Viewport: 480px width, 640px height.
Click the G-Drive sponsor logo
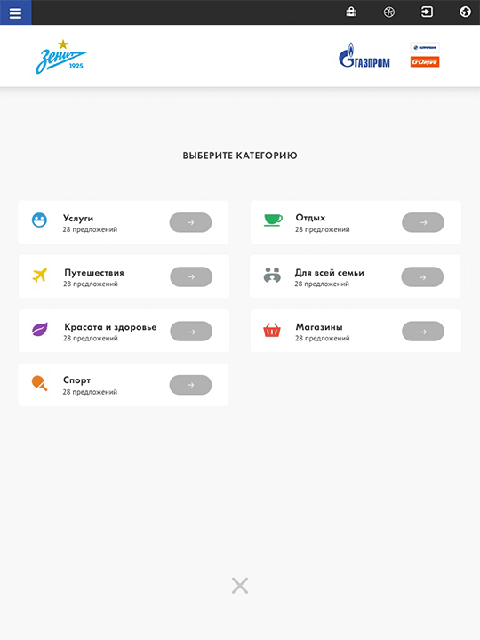click(x=425, y=61)
